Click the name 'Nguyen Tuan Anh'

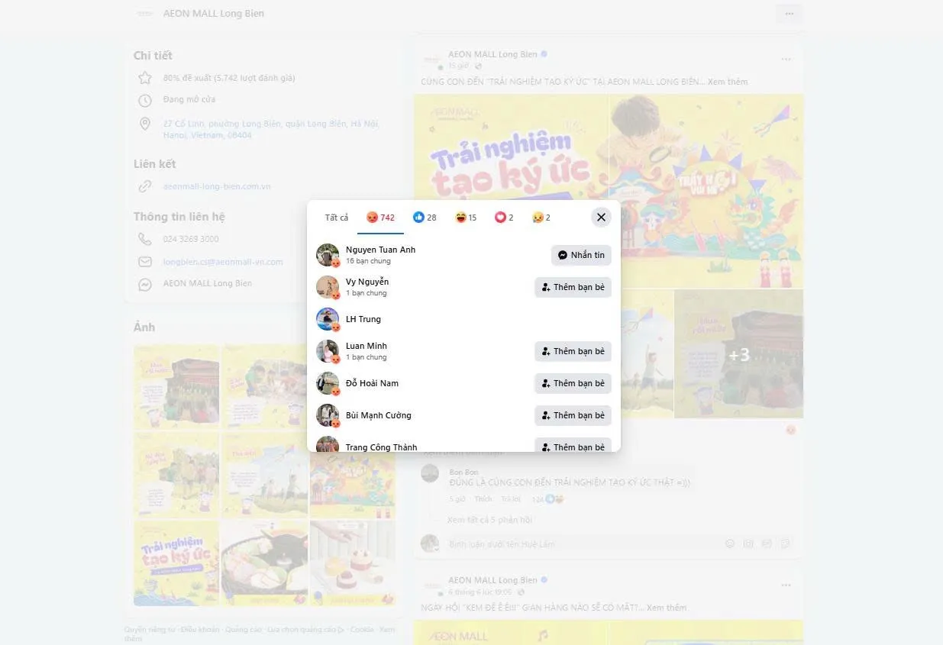(380, 250)
